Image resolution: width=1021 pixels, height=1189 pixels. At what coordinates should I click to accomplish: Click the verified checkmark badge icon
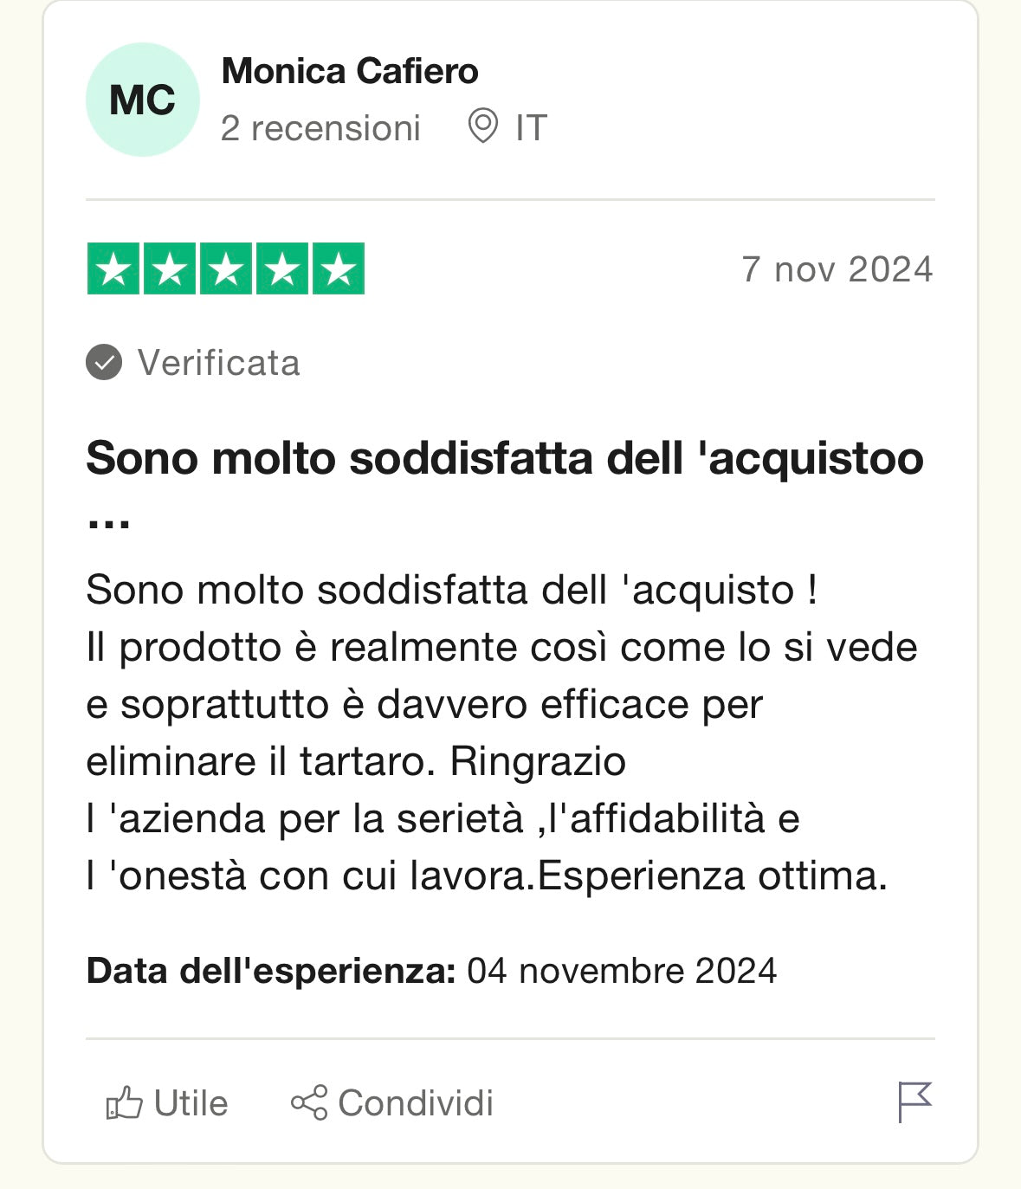(104, 363)
